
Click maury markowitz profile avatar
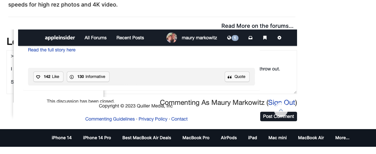[x=172, y=38]
